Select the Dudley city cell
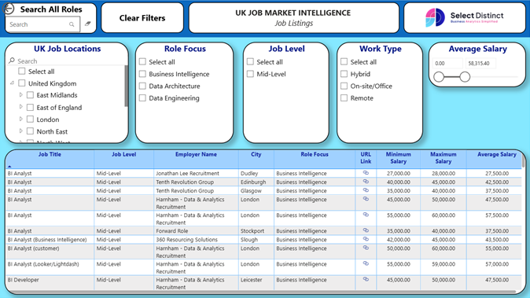The height and width of the screenshot is (298, 530). tap(256, 173)
